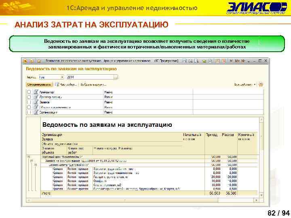Open the favorites star icon in title bar
Image resolution: width=291 pixels, height=218 pixels.
pyautogui.click(x=39, y=61)
